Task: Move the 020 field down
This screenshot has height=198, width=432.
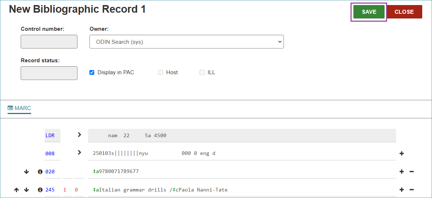Action: 26,172
